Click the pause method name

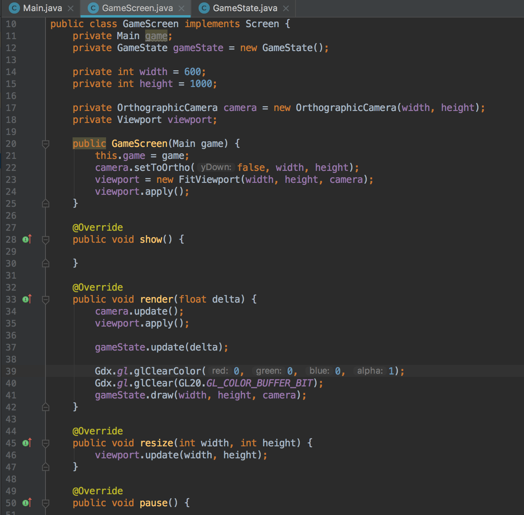click(154, 503)
